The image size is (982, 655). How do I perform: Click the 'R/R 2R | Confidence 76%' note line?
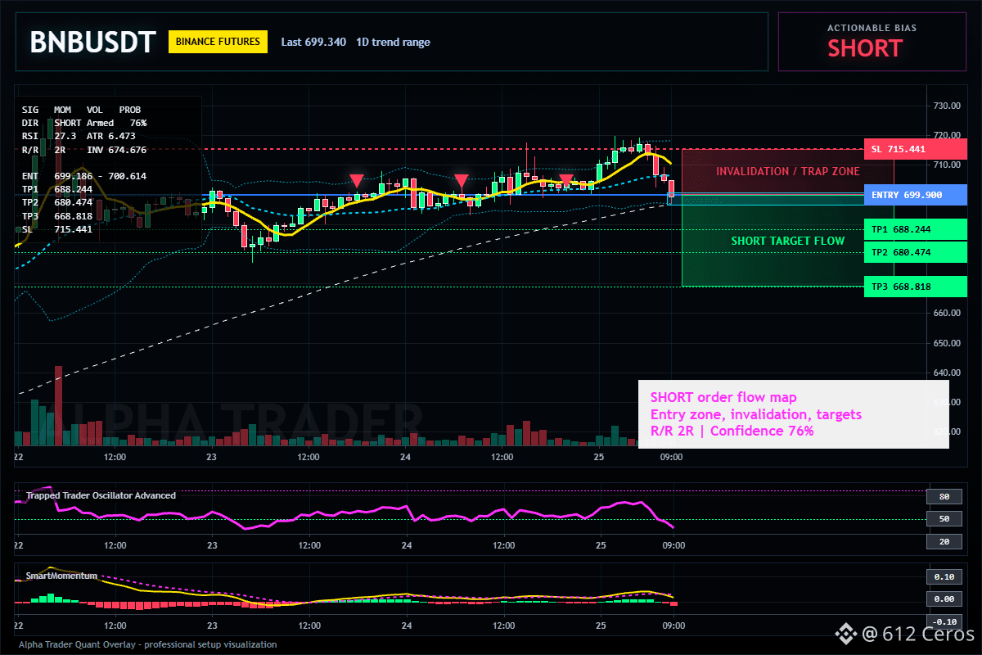(x=732, y=431)
